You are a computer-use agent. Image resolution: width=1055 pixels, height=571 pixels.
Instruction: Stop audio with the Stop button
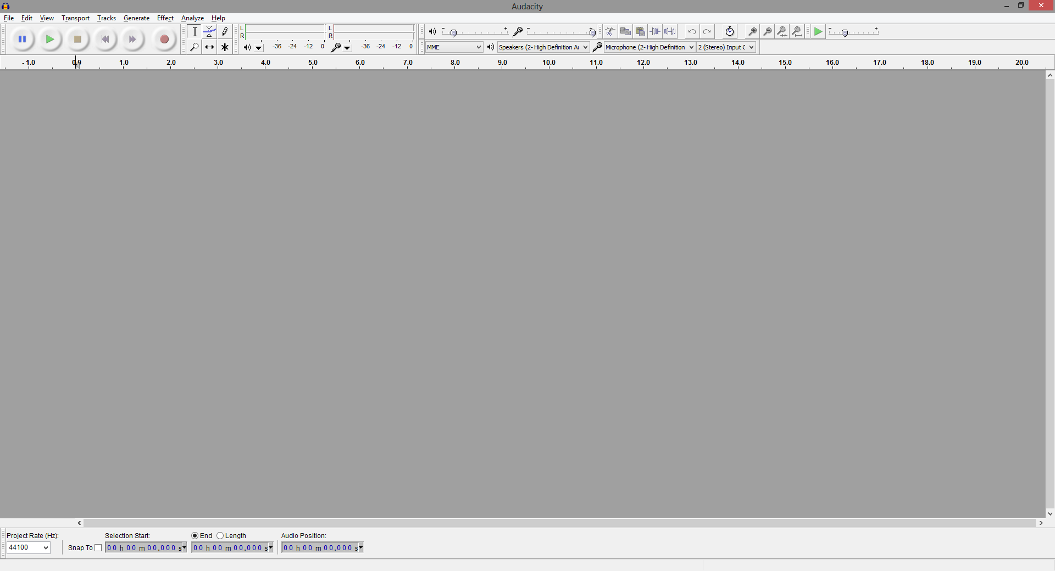pos(77,40)
